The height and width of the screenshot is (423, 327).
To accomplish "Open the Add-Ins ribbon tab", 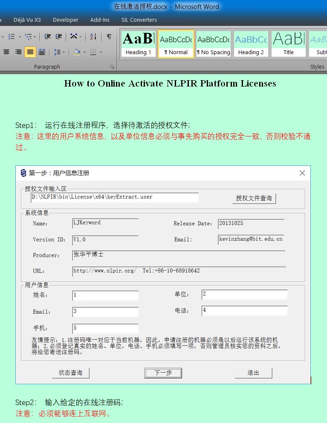I will click(x=100, y=20).
